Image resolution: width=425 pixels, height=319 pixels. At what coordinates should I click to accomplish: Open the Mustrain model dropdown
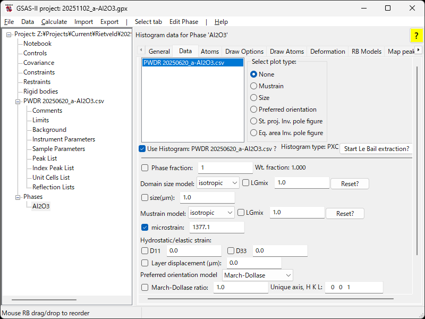click(x=211, y=213)
